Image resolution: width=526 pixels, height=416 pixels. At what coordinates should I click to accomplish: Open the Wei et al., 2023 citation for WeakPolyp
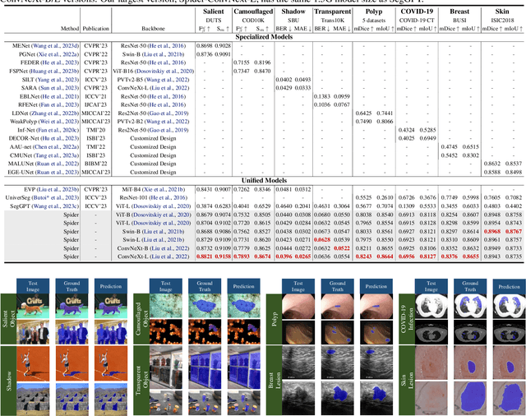(x=58, y=122)
